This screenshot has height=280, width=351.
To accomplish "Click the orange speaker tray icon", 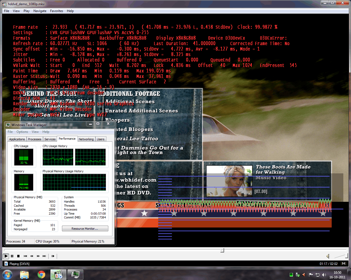I will [304, 275].
